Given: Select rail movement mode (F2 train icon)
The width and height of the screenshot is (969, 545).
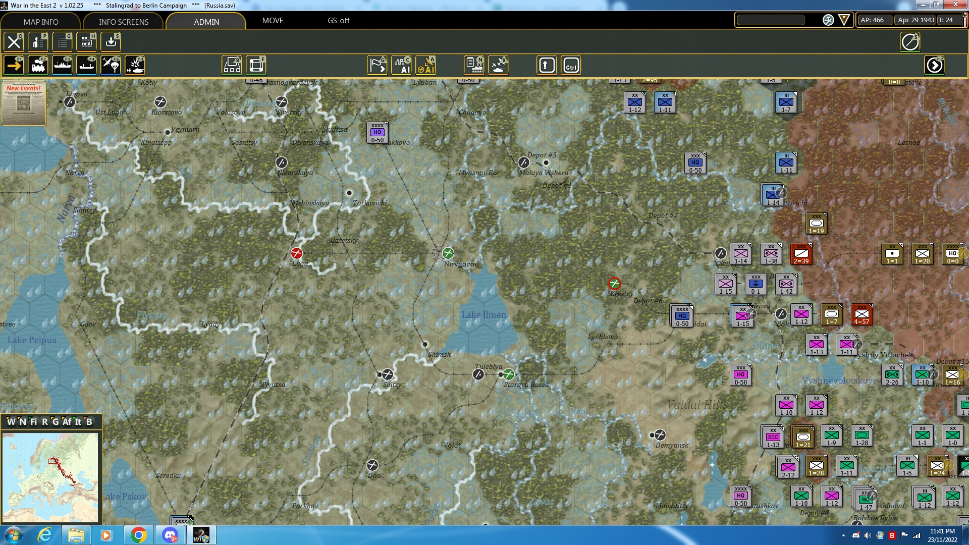Looking at the screenshot, I should point(38,66).
